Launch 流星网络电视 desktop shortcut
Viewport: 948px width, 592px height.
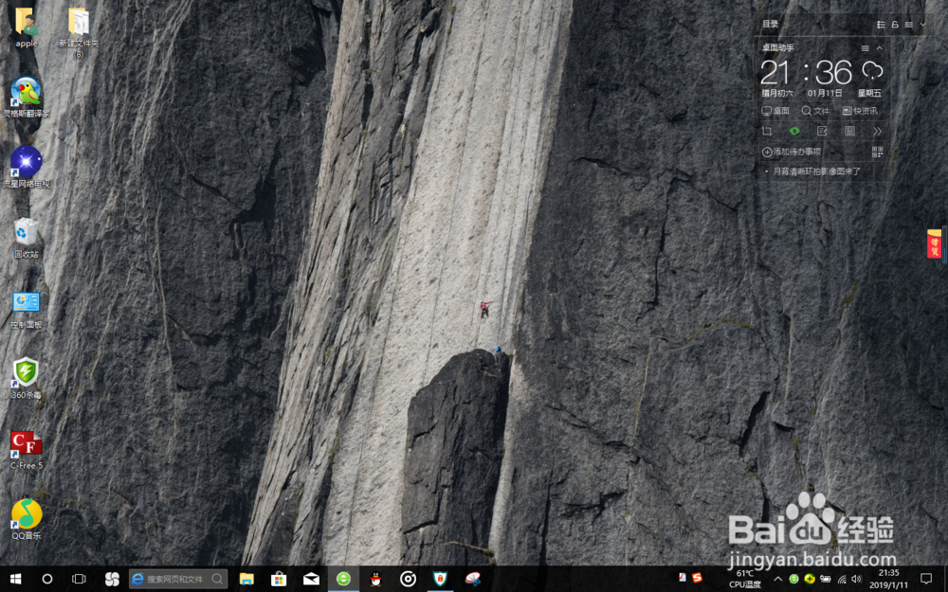click(26, 168)
